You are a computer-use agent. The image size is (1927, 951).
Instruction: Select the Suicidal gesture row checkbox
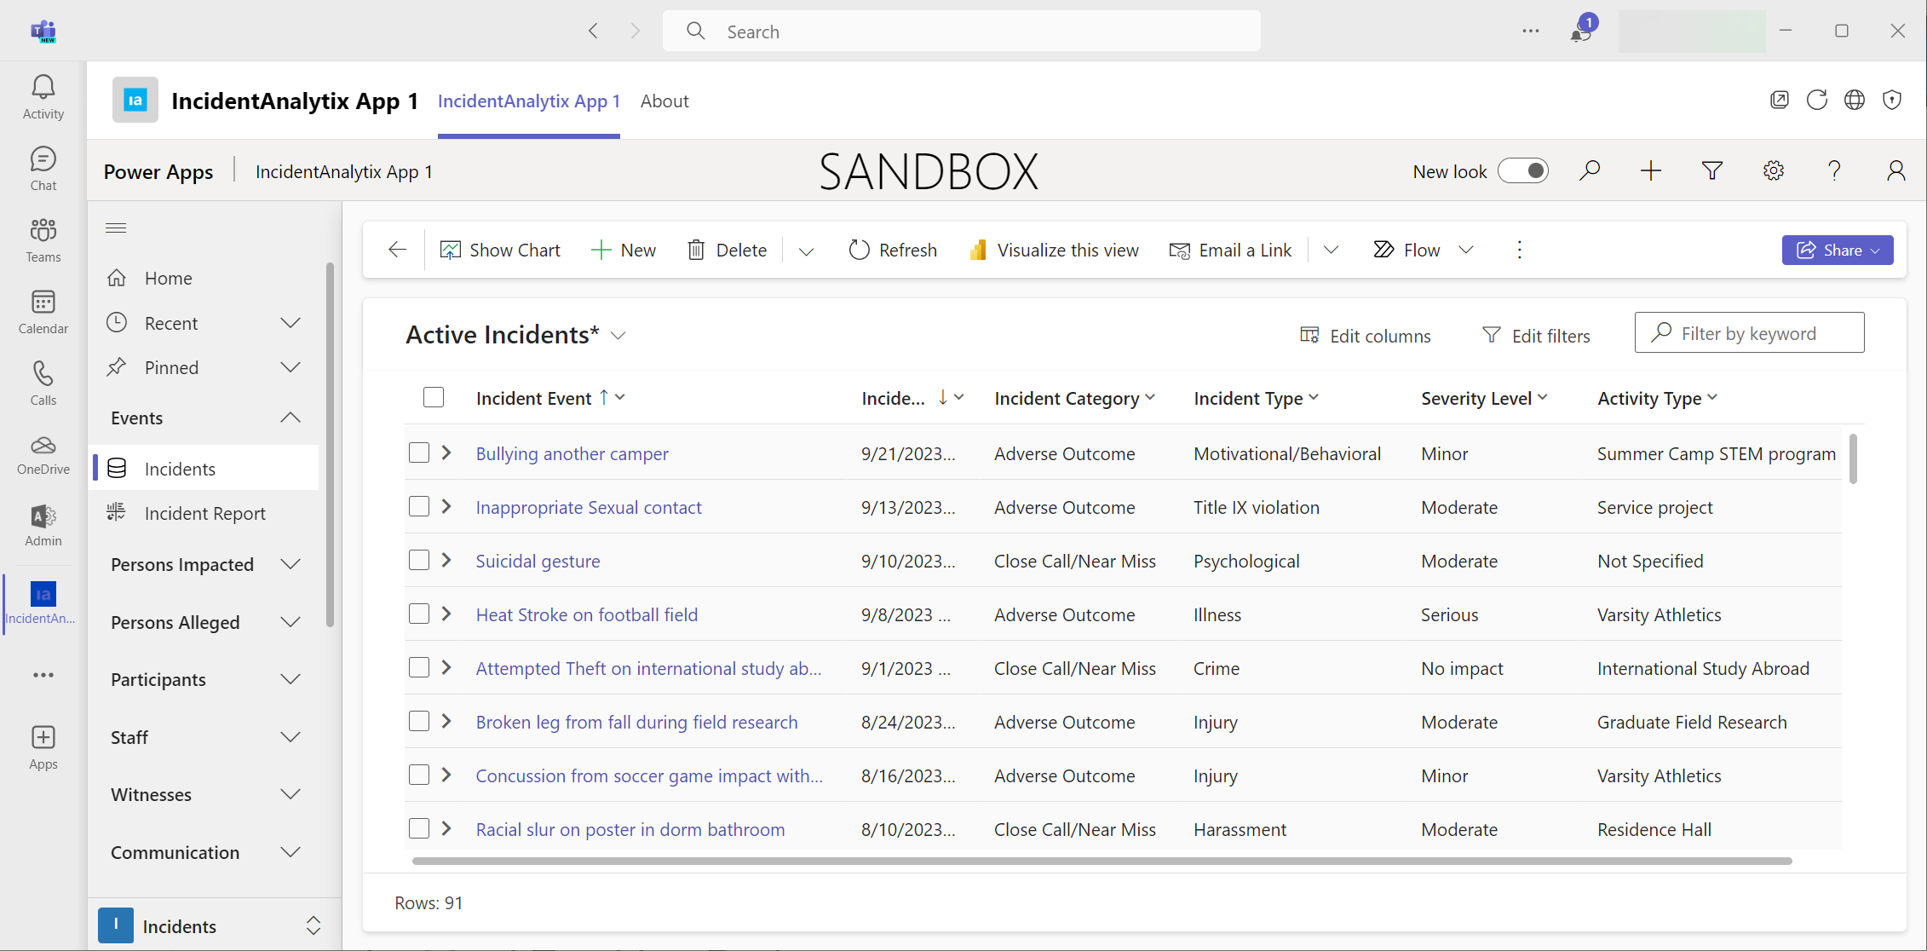(419, 560)
